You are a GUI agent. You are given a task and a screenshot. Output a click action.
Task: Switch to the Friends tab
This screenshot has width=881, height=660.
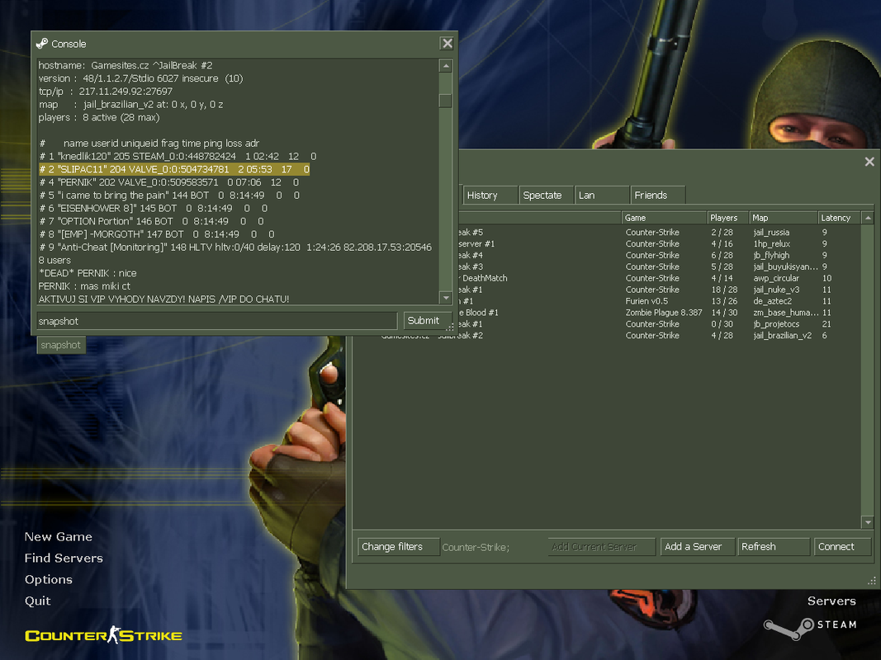click(x=657, y=195)
